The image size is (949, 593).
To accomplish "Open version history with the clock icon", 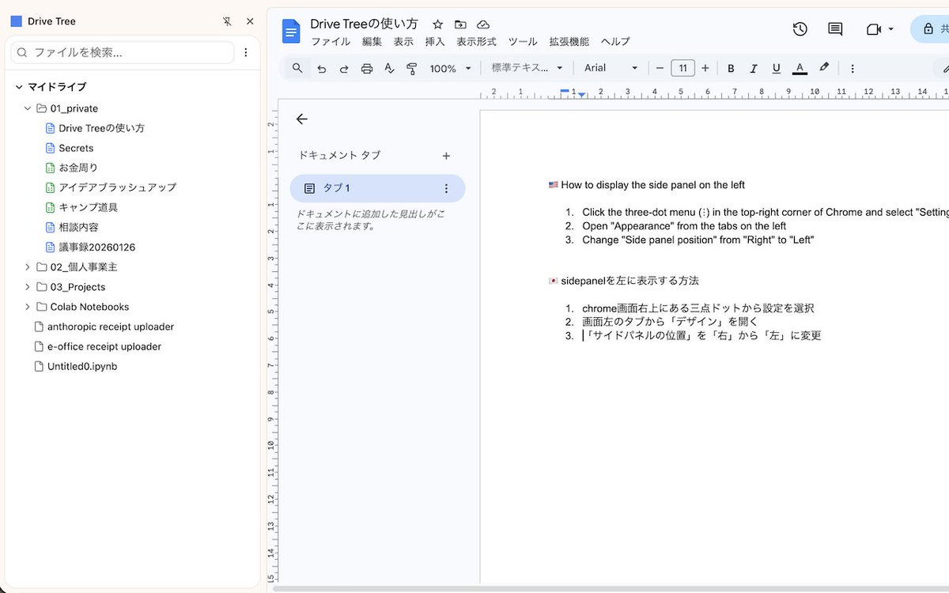I will point(800,28).
